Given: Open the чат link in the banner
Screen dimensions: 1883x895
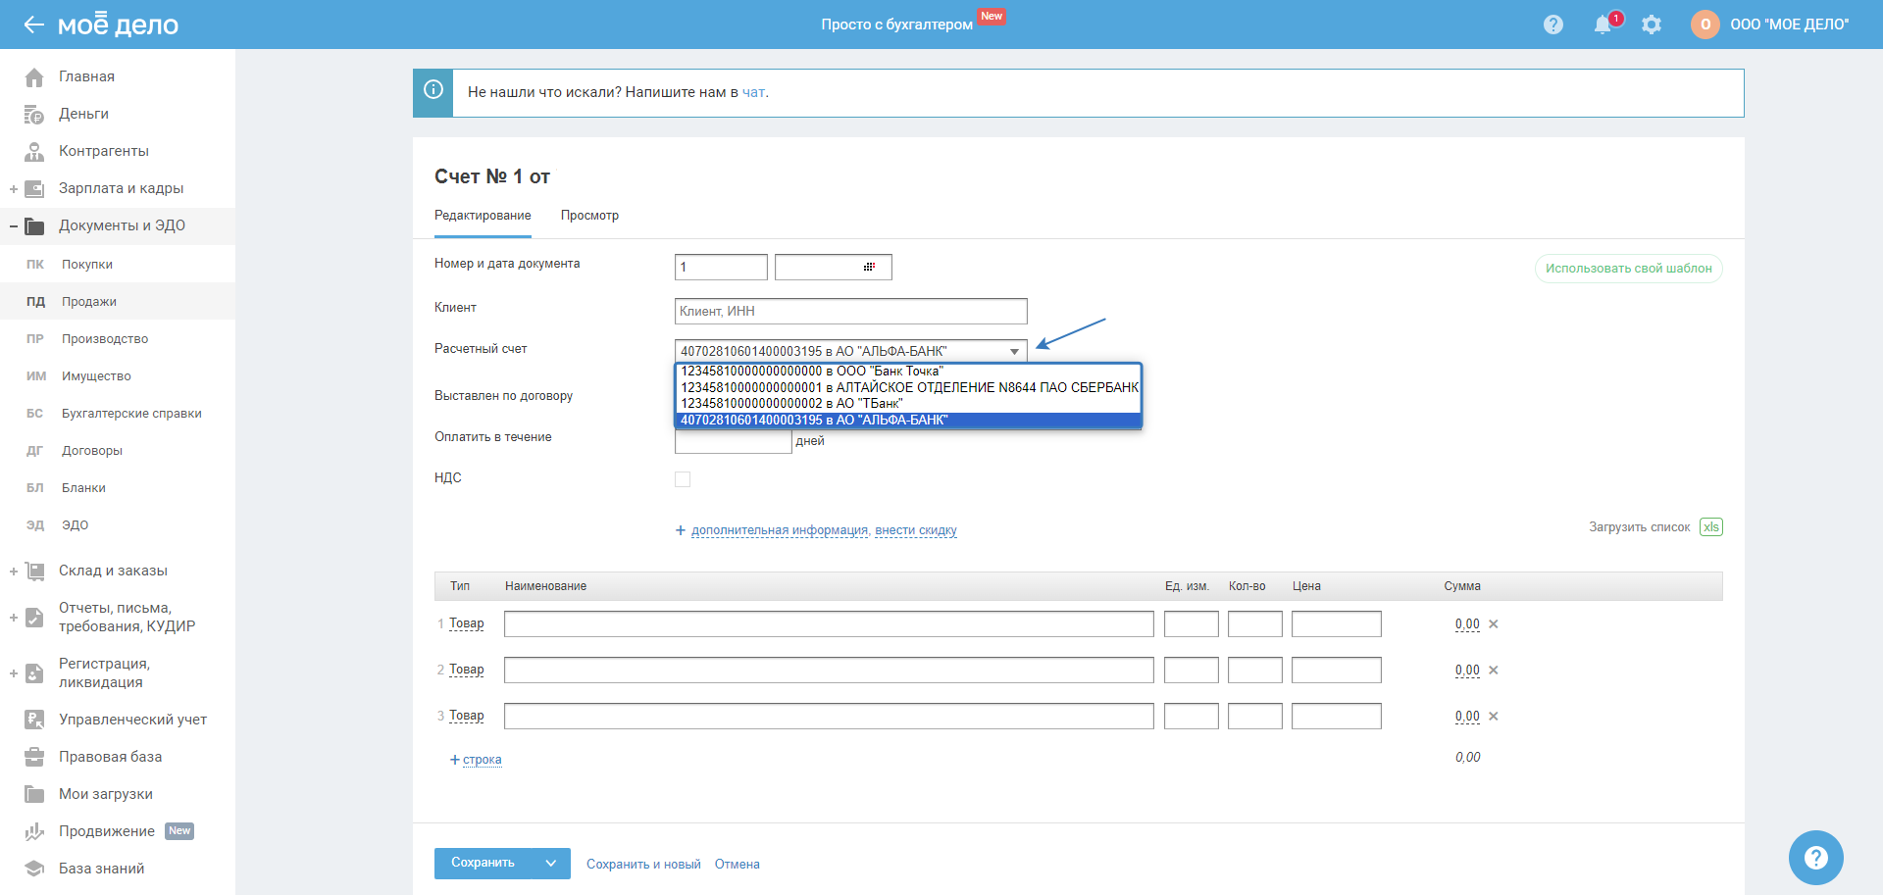Looking at the screenshot, I should (x=753, y=92).
